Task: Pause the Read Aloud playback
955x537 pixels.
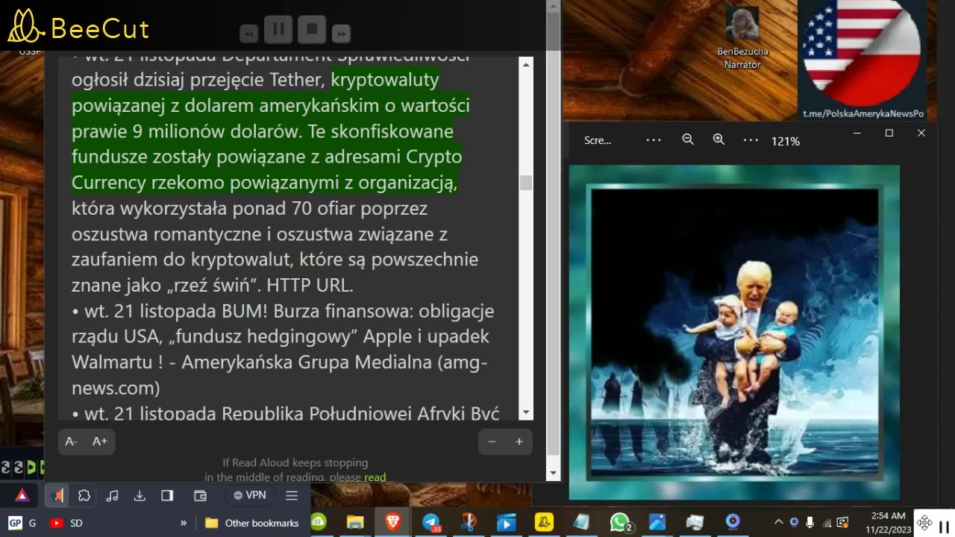Action: point(278,30)
